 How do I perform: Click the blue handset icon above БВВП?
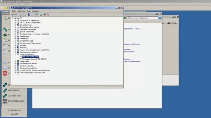[x=5, y=85]
